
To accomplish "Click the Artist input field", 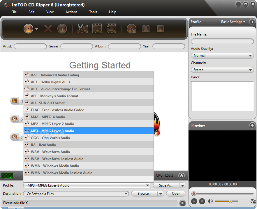I will pyautogui.click(x=30, y=46).
